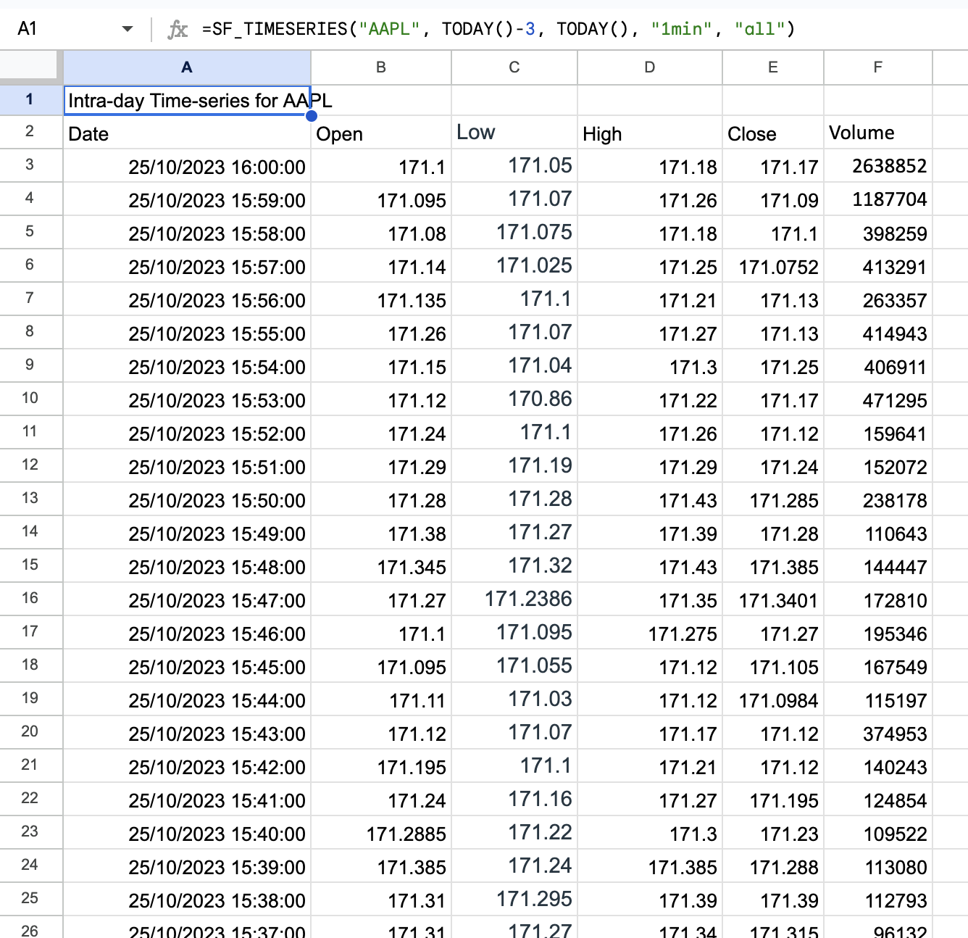Viewport: 968px width, 938px height.
Task: Click open value 171.195
Action: coord(381,767)
